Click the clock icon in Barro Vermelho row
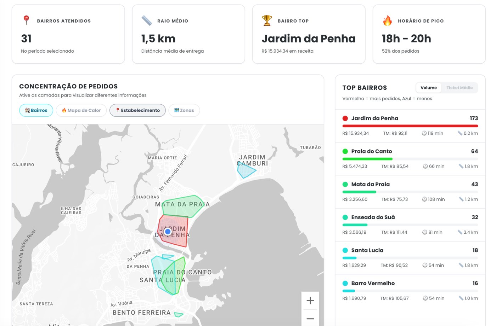The width and height of the screenshot is (496, 326). [x=425, y=298]
